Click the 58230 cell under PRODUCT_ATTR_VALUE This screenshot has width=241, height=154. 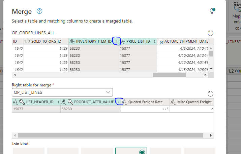coord(91,109)
